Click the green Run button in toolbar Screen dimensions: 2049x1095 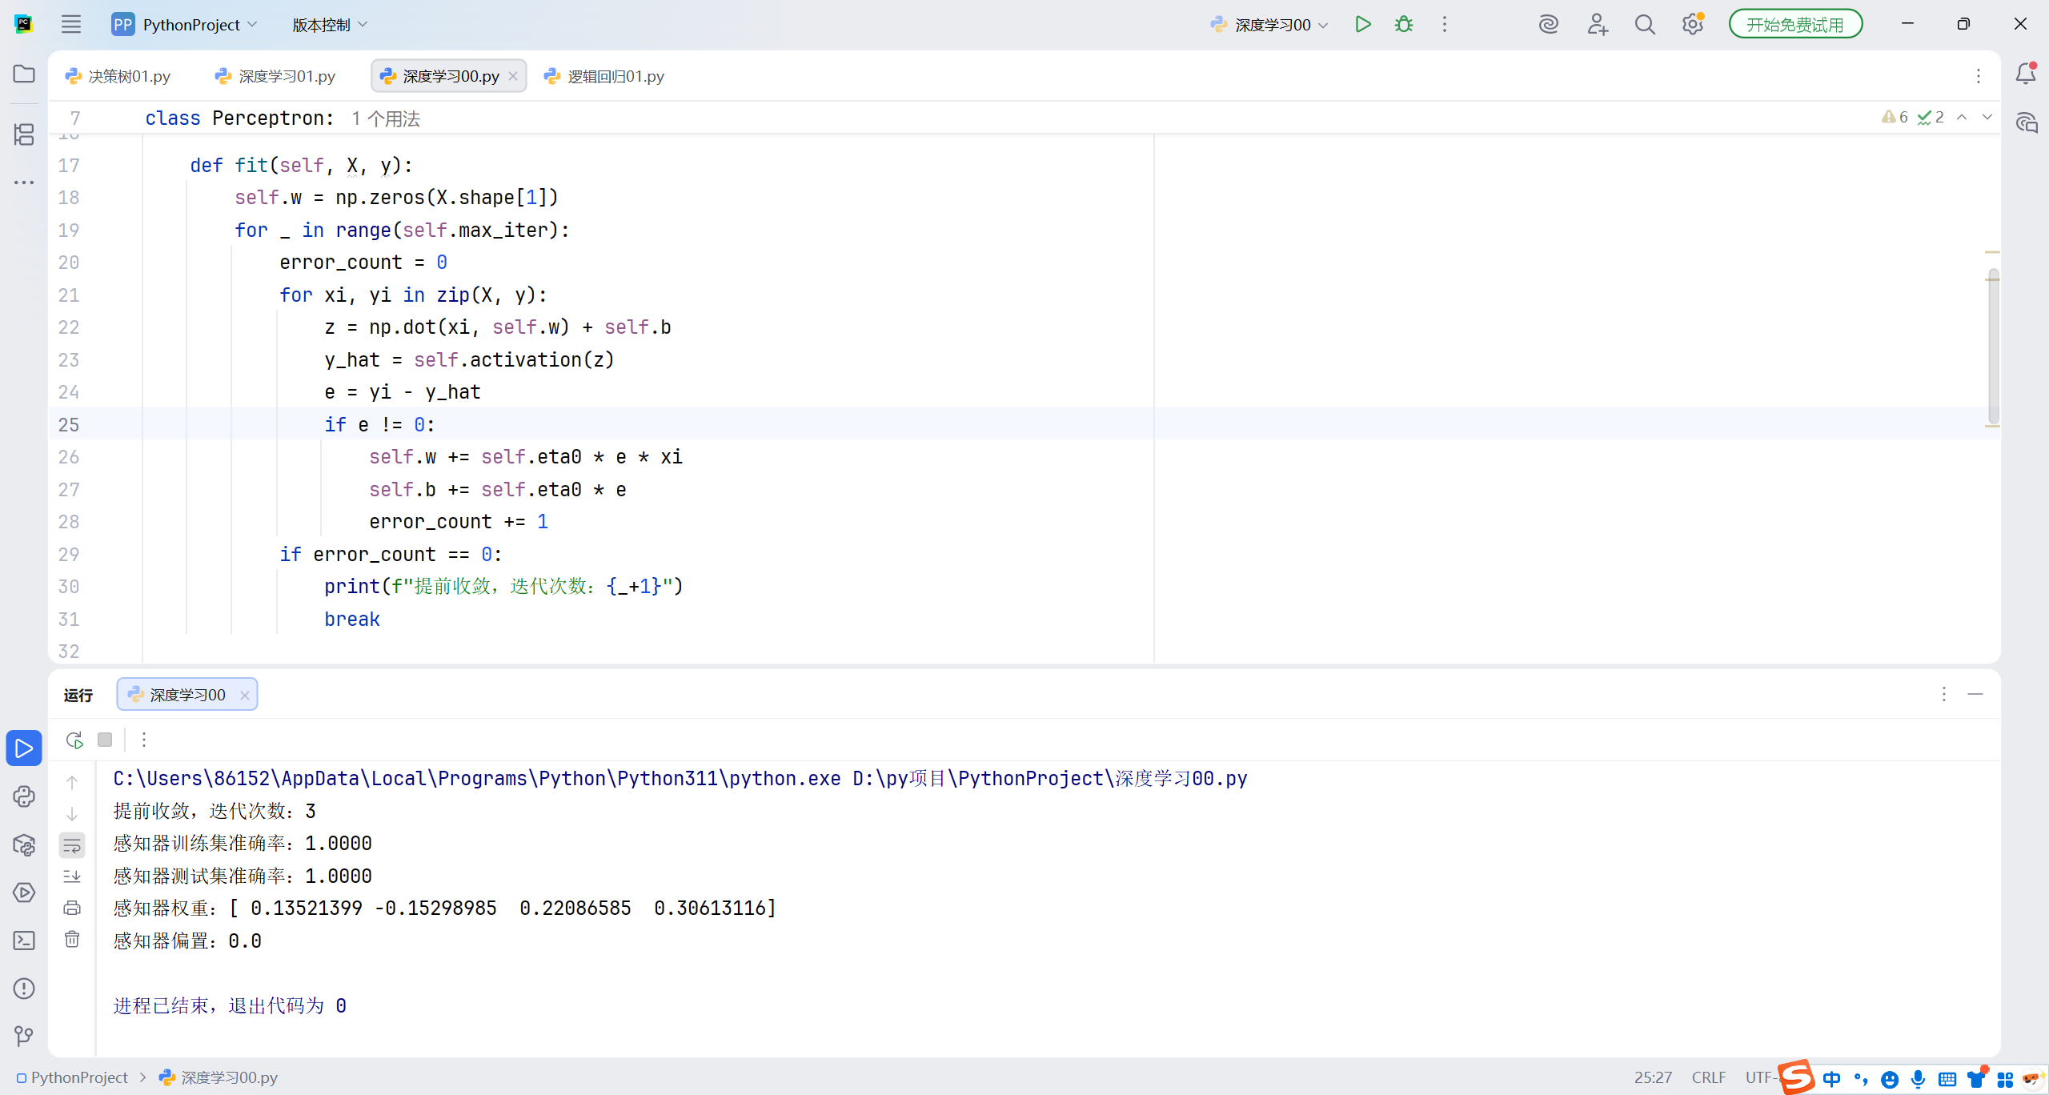pos(1363,24)
